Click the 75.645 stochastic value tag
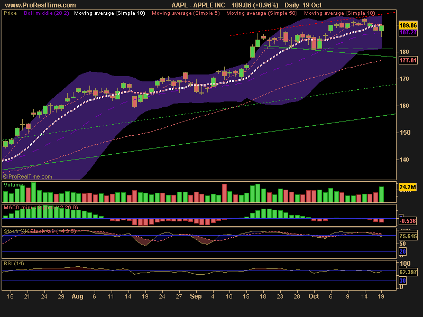The image size is (423, 317). [x=408, y=236]
